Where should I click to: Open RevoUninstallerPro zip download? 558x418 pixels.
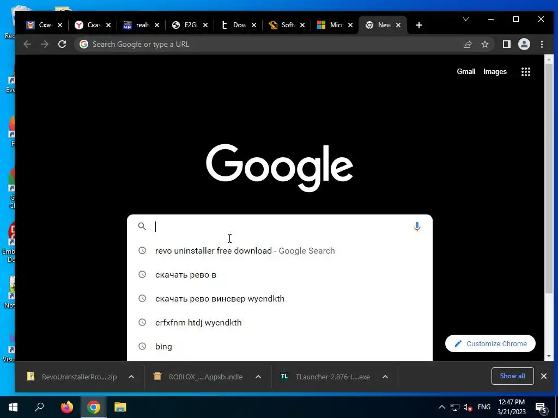coord(72,377)
